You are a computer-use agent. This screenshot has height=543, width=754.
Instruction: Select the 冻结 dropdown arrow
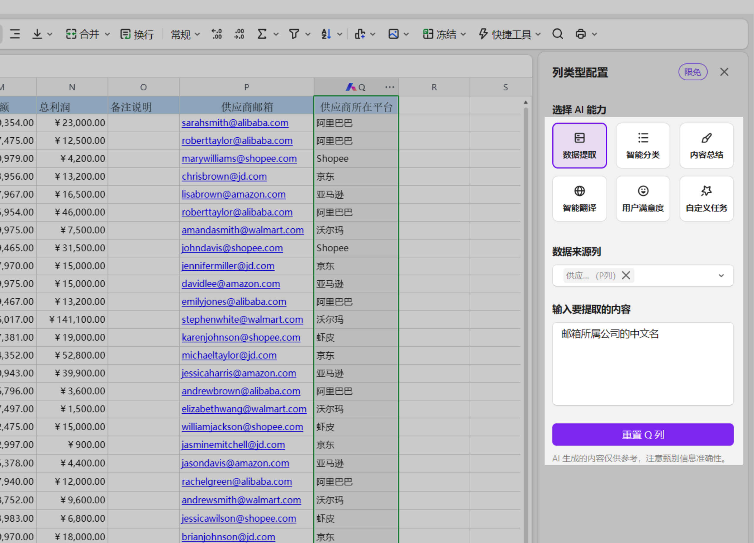tap(463, 34)
